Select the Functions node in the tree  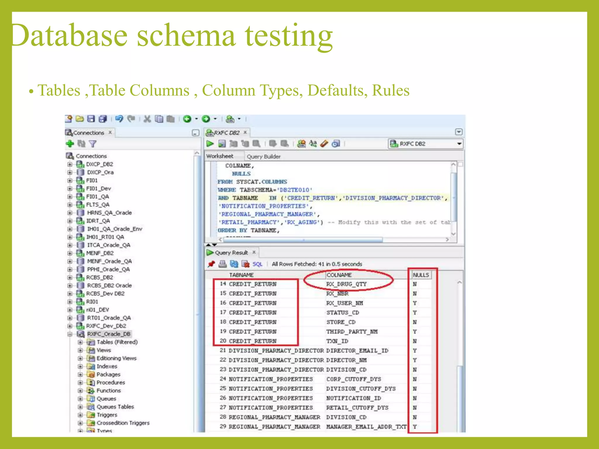(x=109, y=391)
